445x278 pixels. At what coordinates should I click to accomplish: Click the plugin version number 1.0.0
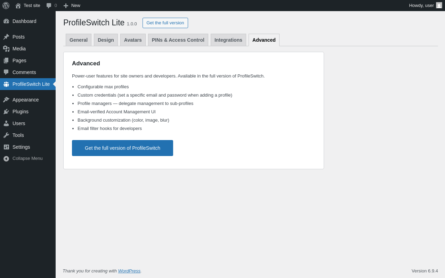[x=132, y=24]
